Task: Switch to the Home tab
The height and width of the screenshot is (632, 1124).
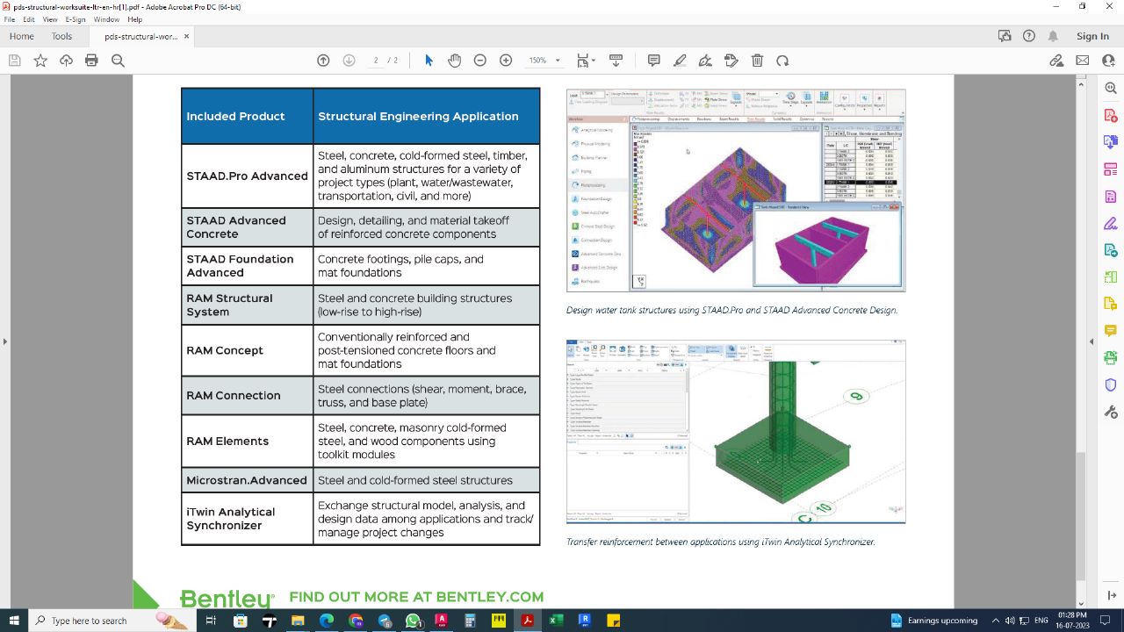Action: pos(21,36)
